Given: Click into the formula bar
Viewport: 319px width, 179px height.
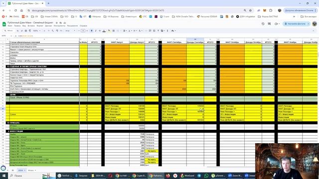Looking at the screenshot, I should [167, 36].
